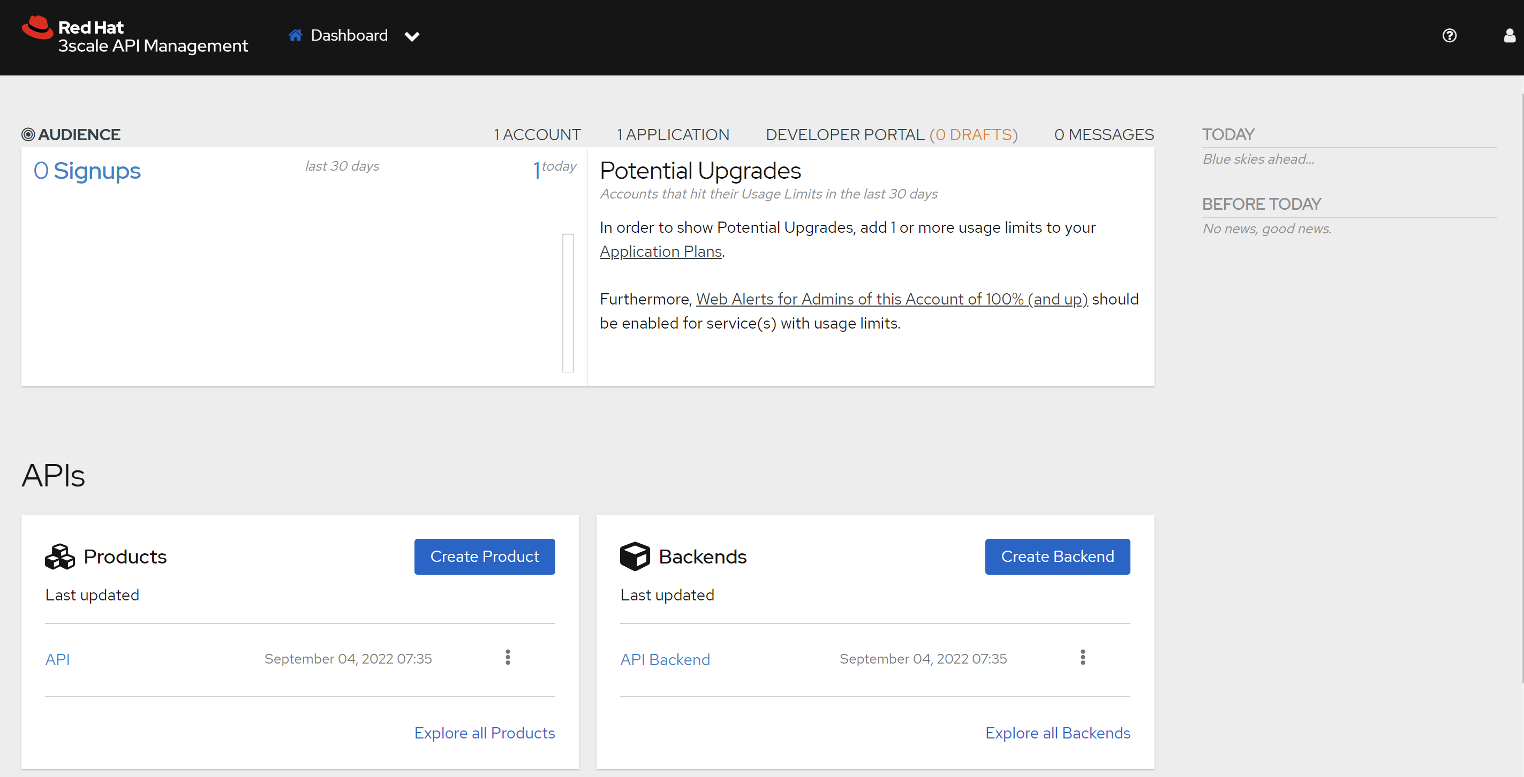Expand the Dashboard context chevron

pos(412,37)
